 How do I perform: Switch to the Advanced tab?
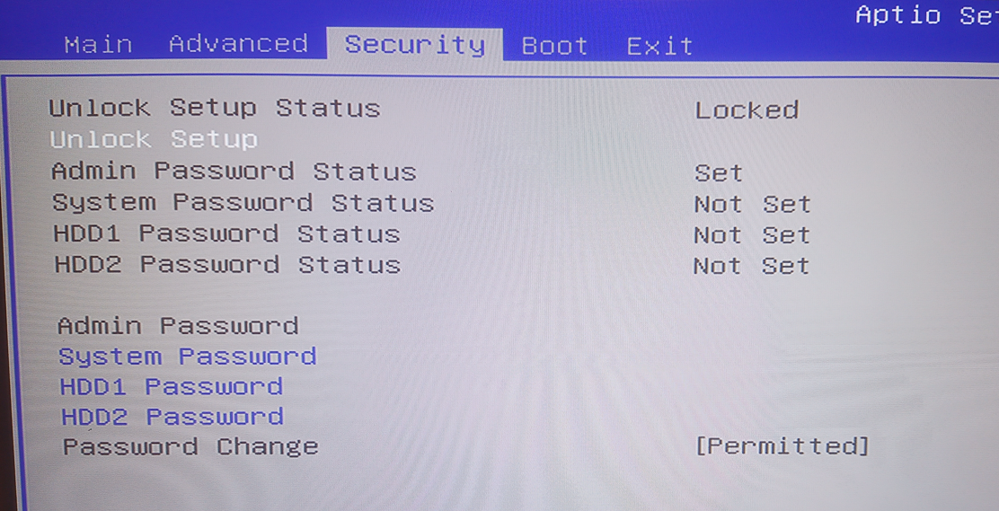[x=238, y=44]
